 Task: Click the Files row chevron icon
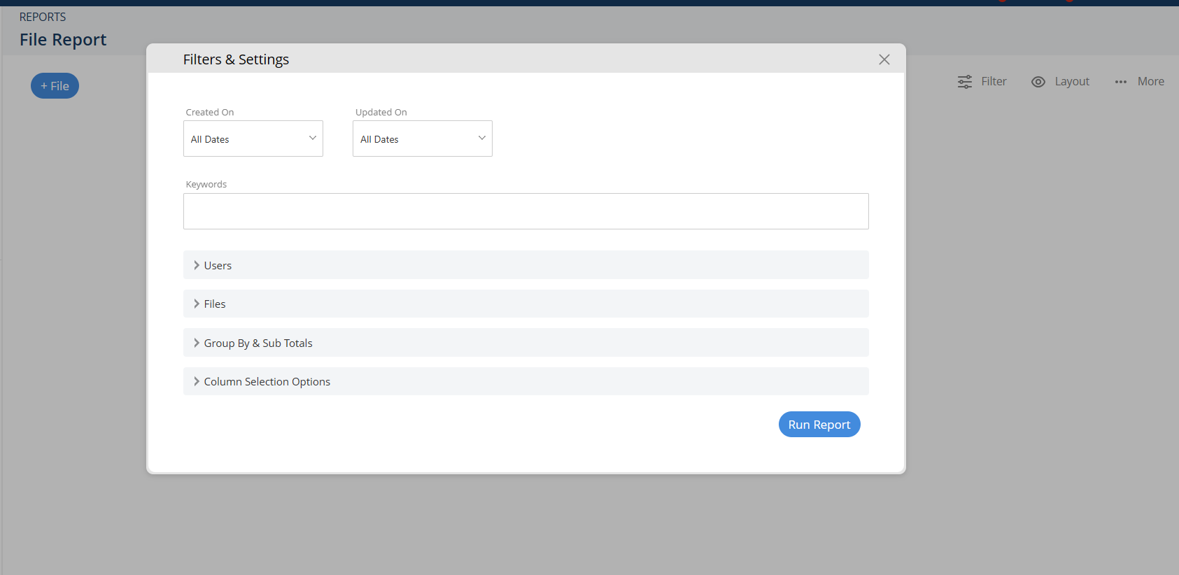(x=197, y=304)
